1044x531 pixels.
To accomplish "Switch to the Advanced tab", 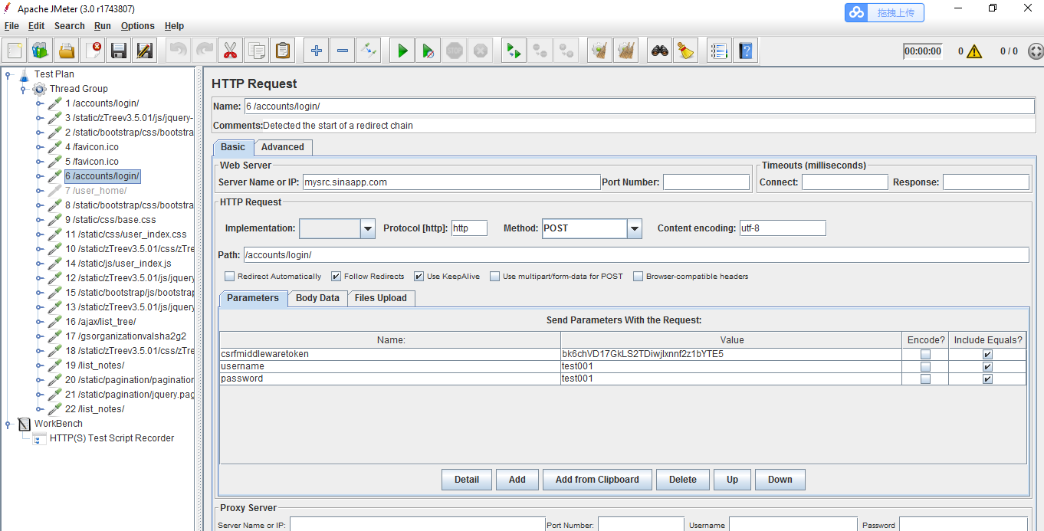I will coord(283,147).
